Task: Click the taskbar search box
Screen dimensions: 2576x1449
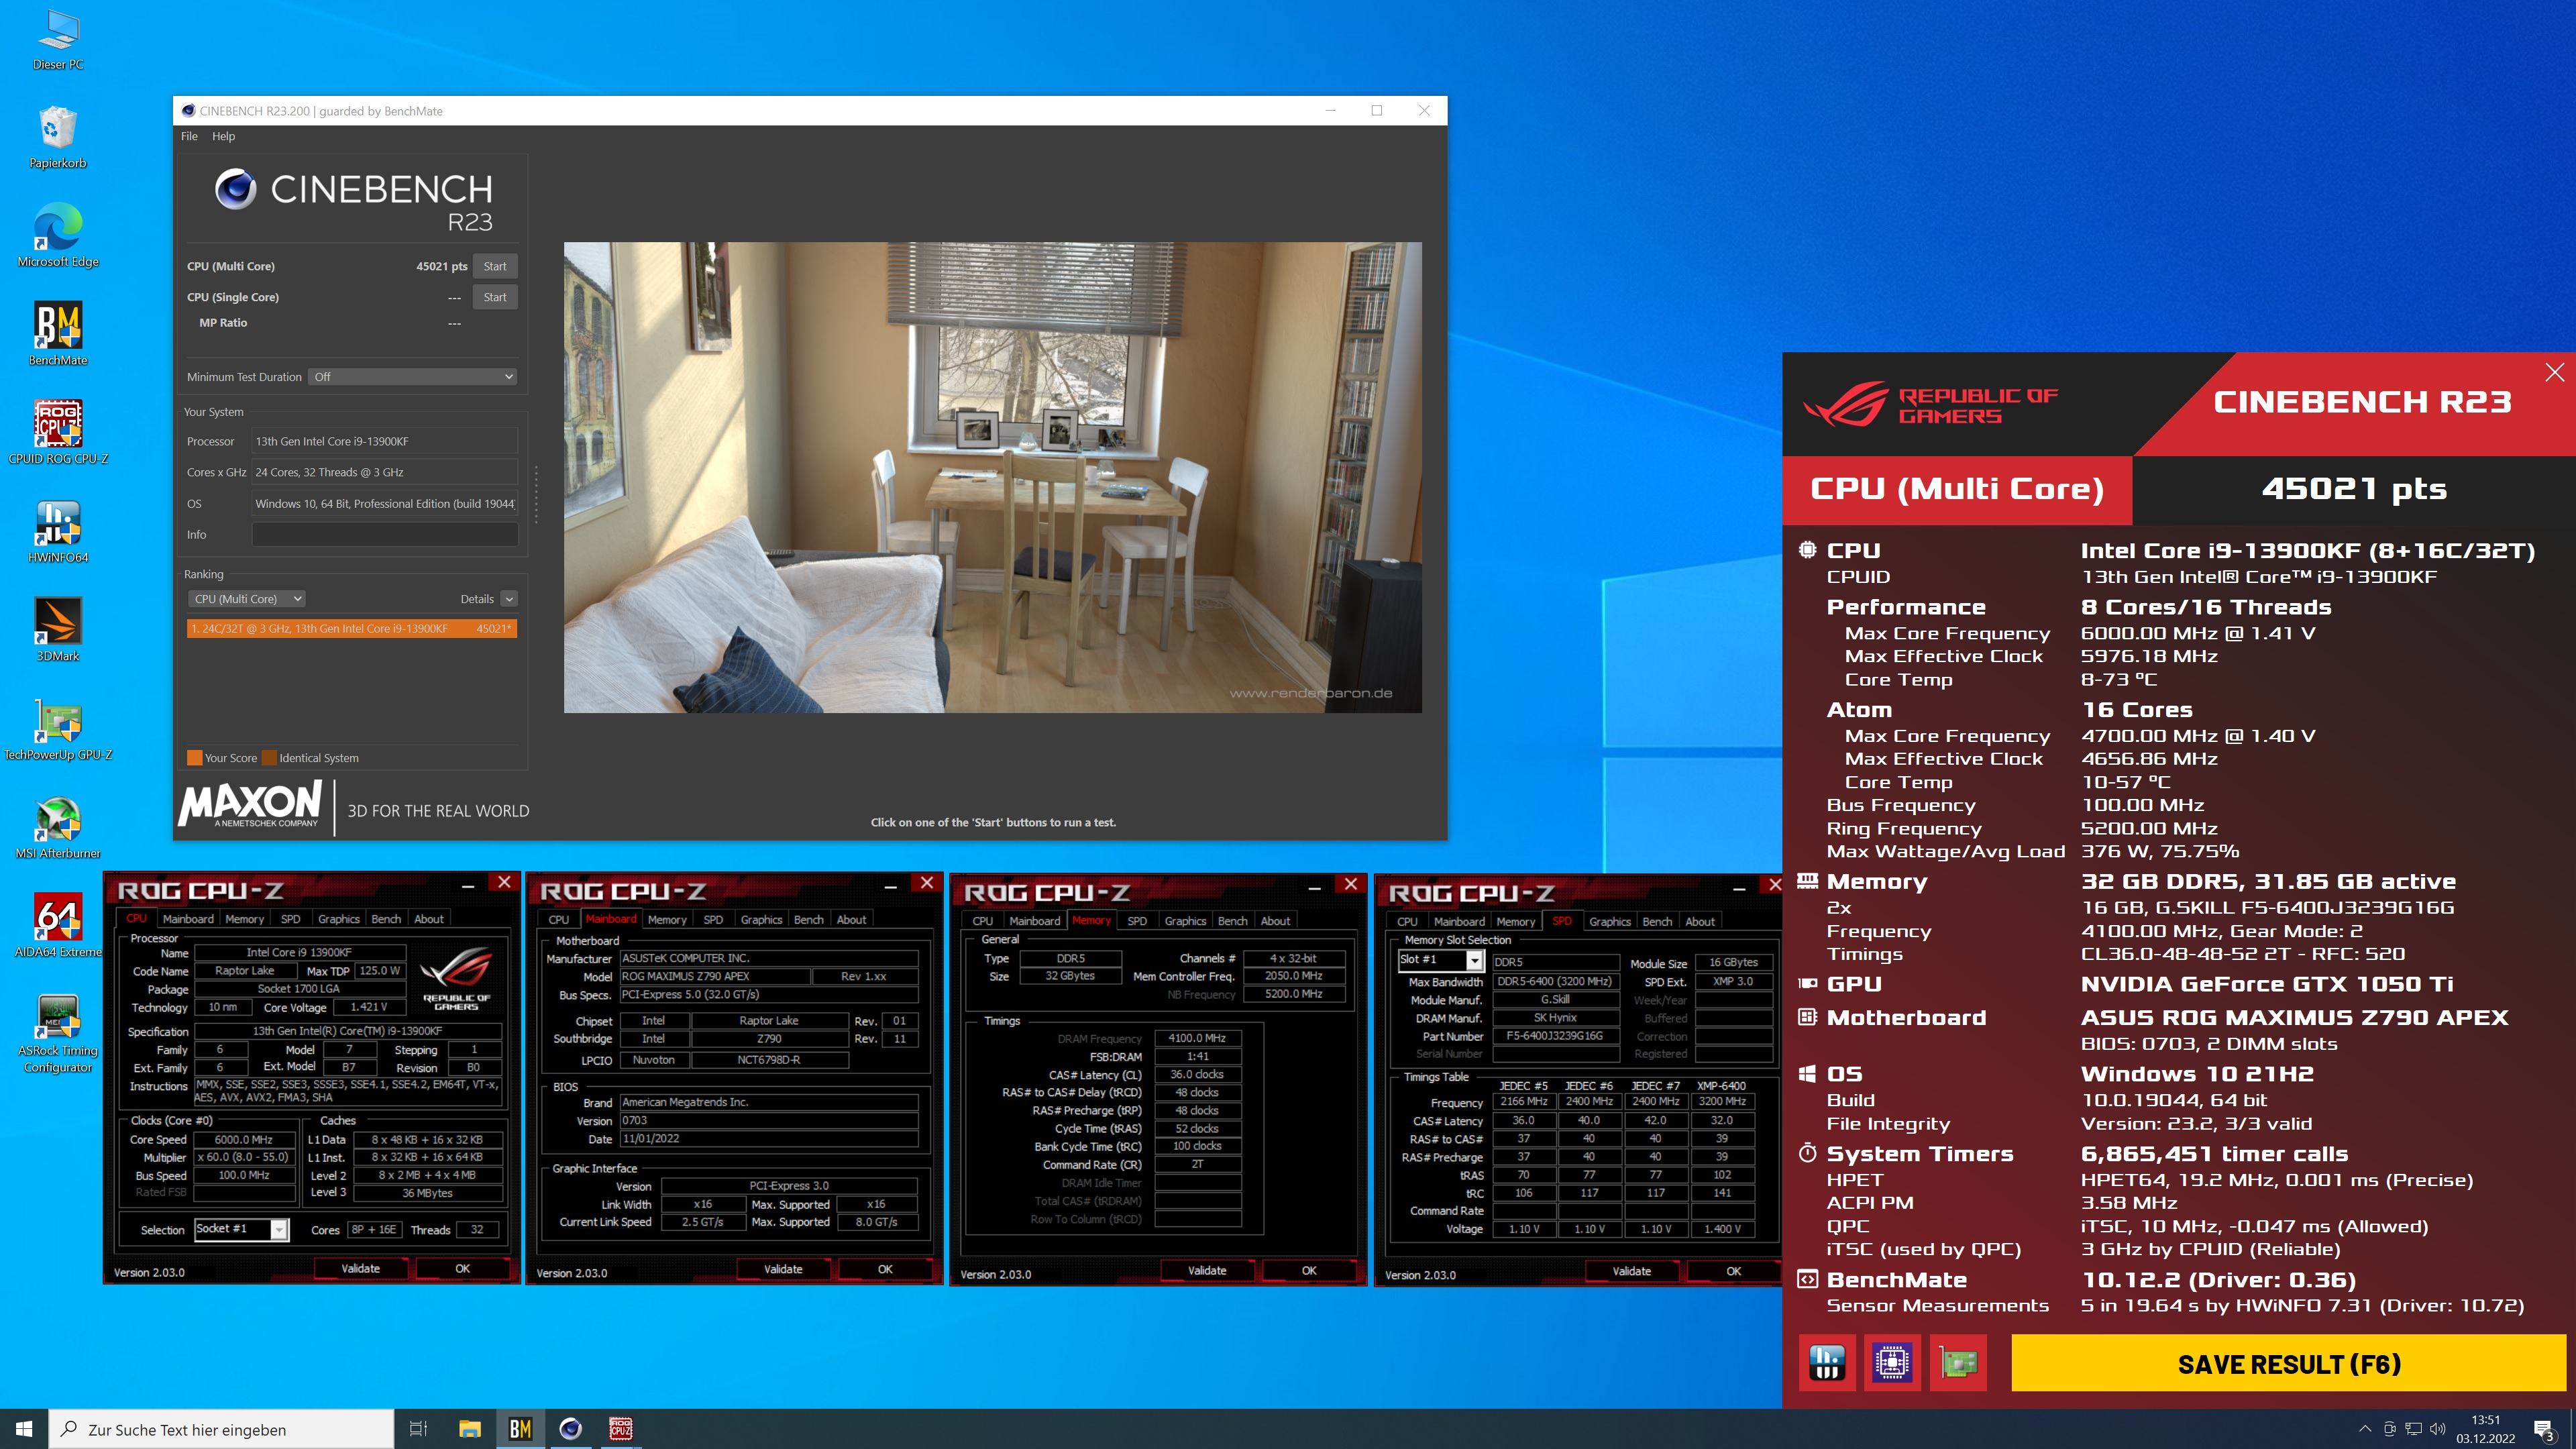Action: [221, 1429]
